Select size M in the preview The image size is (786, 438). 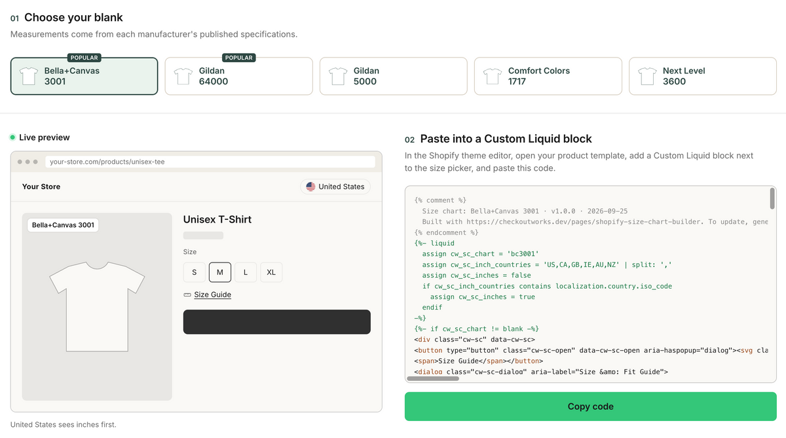click(x=220, y=272)
